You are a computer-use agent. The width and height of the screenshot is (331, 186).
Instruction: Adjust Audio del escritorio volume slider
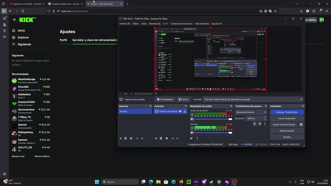[x=213, y=119]
